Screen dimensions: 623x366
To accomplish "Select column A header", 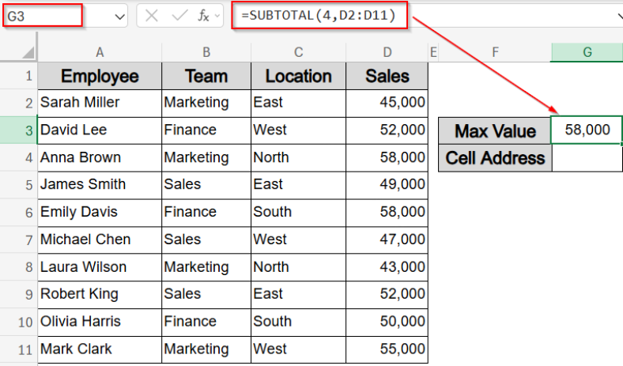I will [x=100, y=52].
